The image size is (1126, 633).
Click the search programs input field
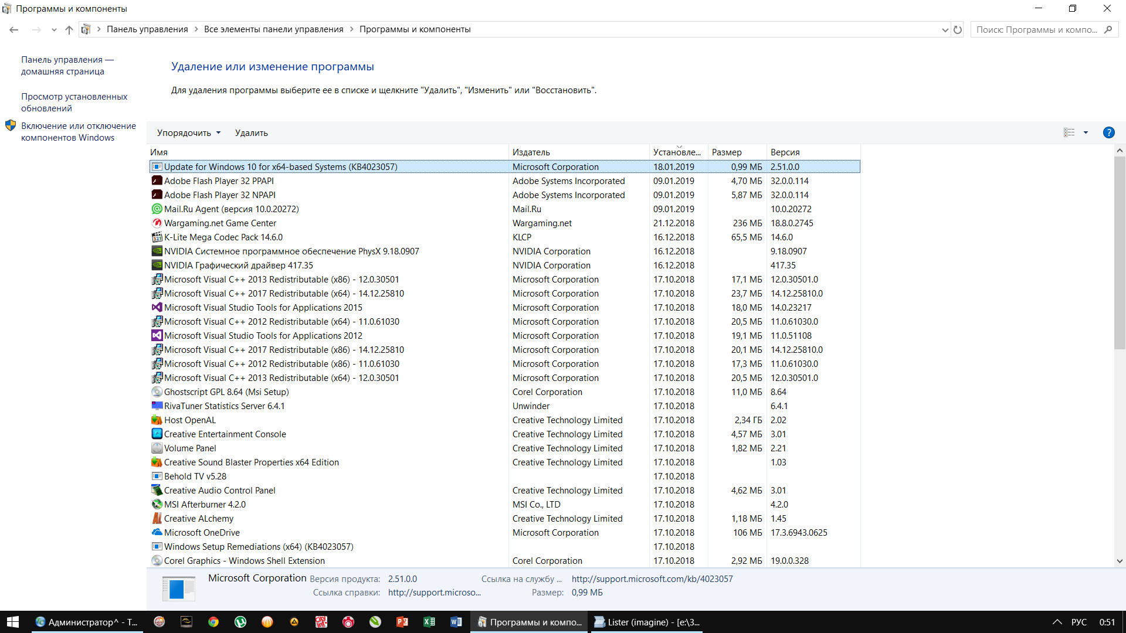click(1036, 30)
